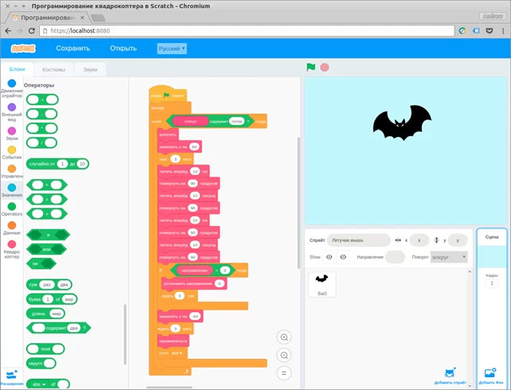The image size is (511, 390).
Task: Switch to the Костюмы tab
Action: coord(54,70)
